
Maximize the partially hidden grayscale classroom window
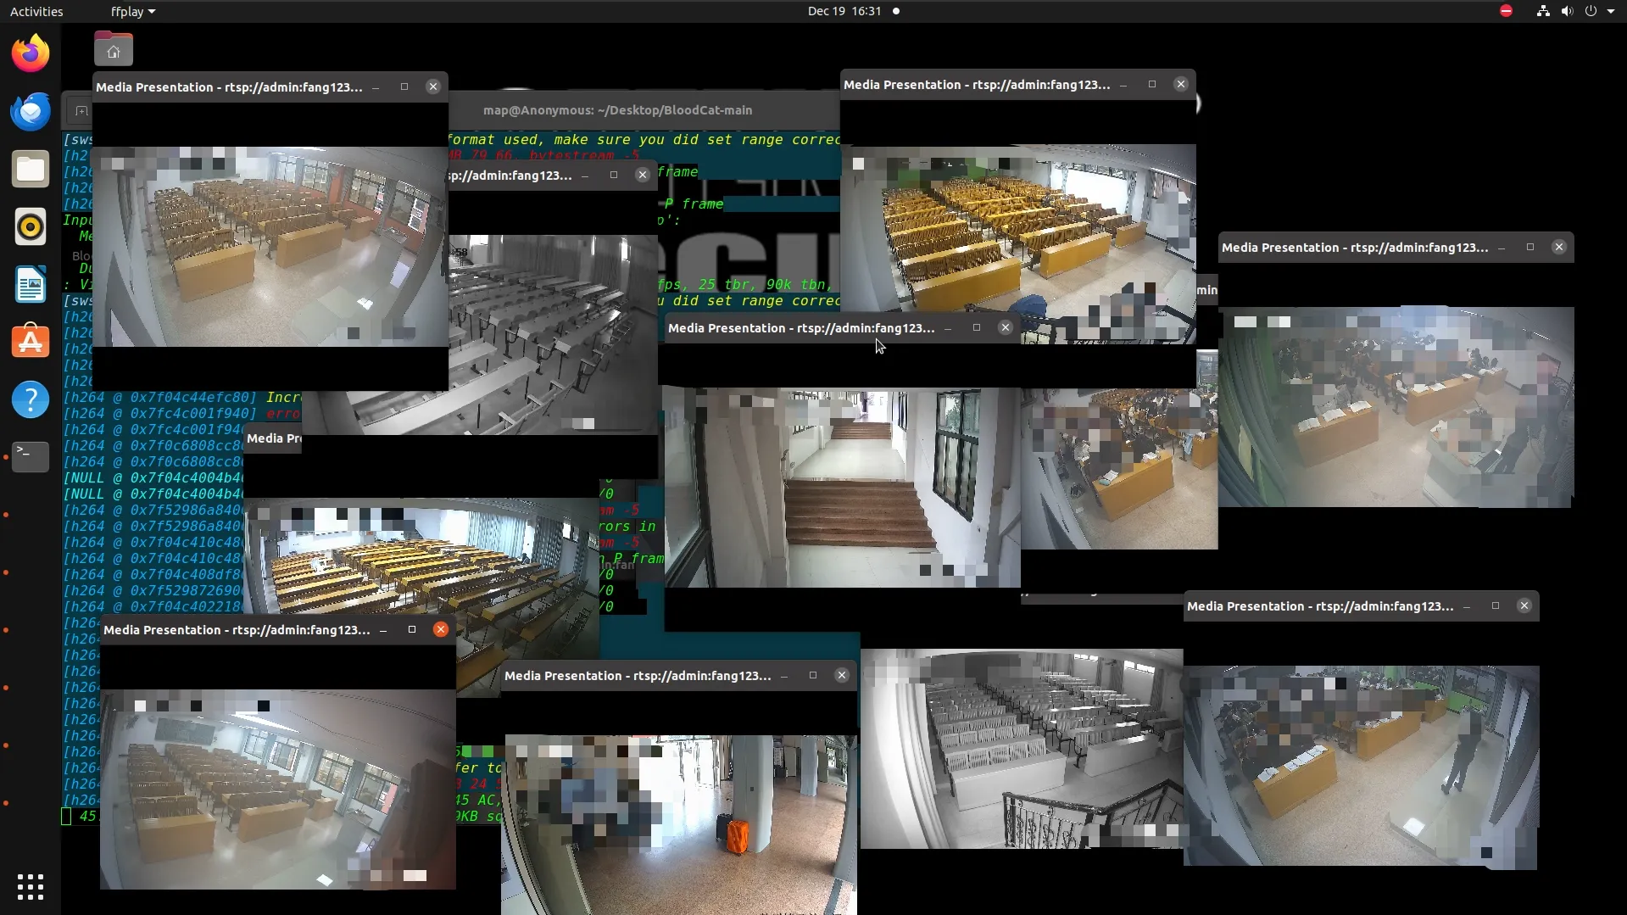click(x=614, y=175)
